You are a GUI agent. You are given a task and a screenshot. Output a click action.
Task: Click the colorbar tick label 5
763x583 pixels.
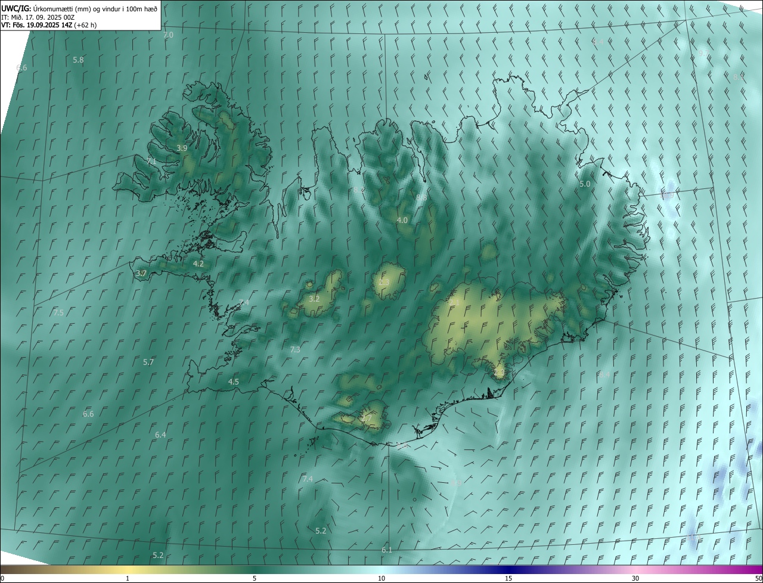tap(255, 578)
